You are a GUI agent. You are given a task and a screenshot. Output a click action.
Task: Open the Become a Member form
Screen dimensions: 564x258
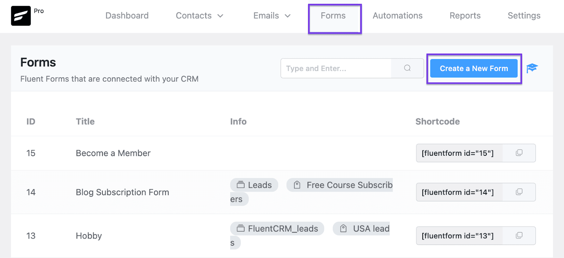pyautogui.click(x=113, y=153)
